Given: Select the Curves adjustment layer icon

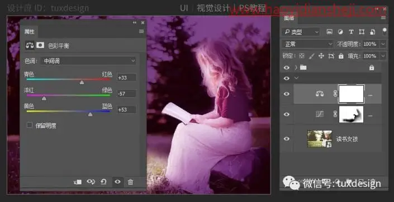Looking at the screenshot, I should [x=320, y=114].
